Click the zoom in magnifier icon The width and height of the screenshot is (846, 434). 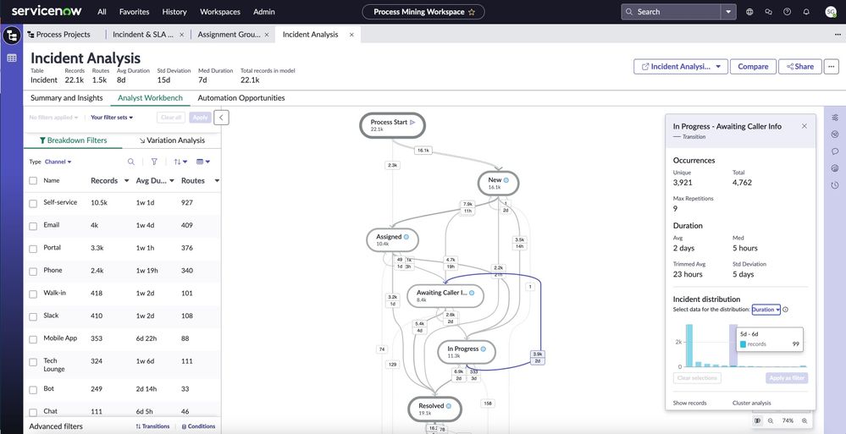[x=805, y=420]
